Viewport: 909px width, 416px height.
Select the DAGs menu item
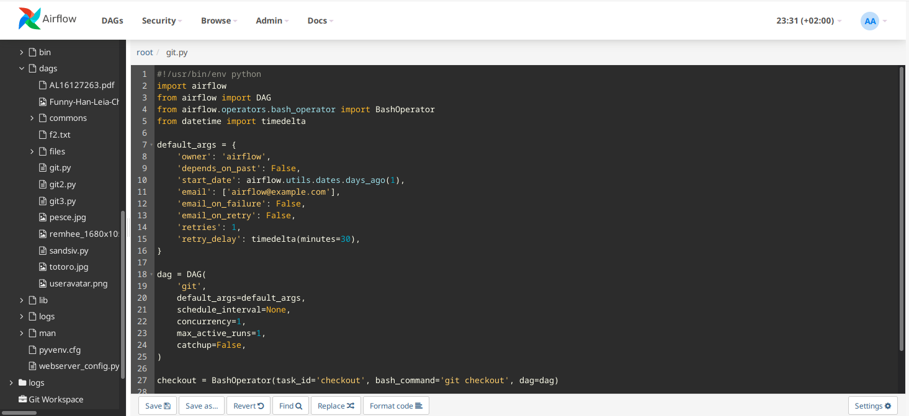(x=112, y=20)
